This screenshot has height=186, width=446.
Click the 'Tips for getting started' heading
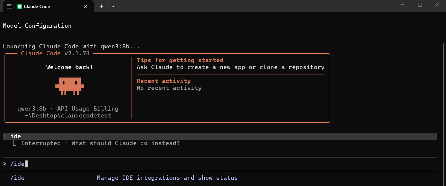[180, 60]
